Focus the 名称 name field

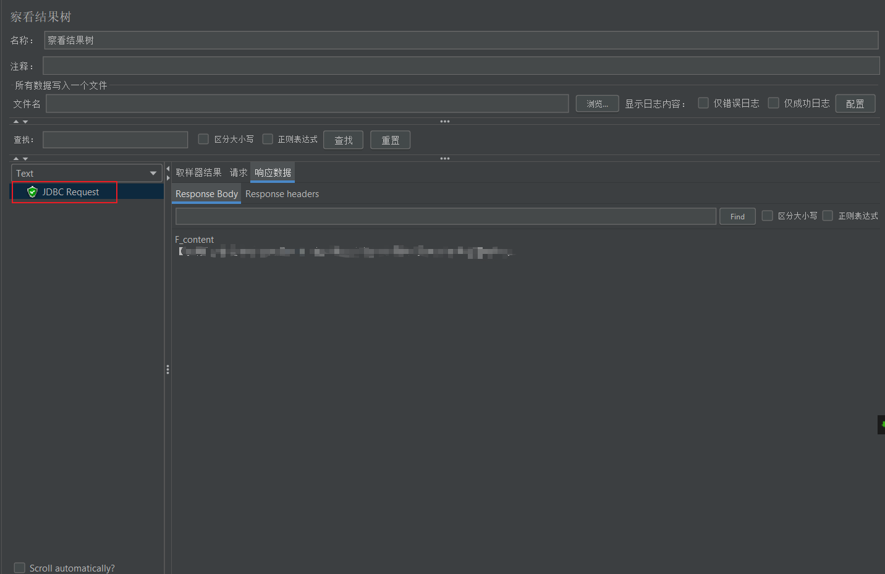point(461,40)
